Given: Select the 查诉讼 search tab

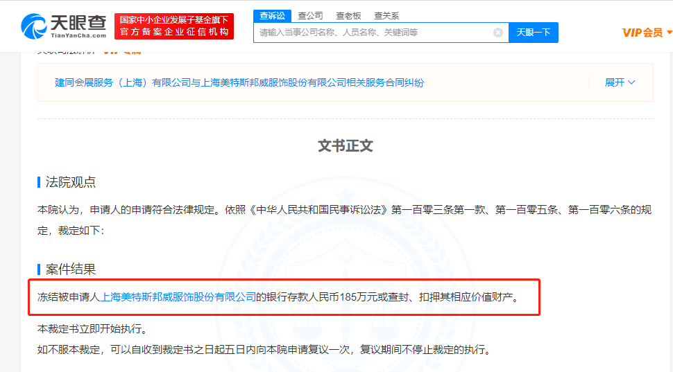Looking at the screenshot, I should point(272,16).
